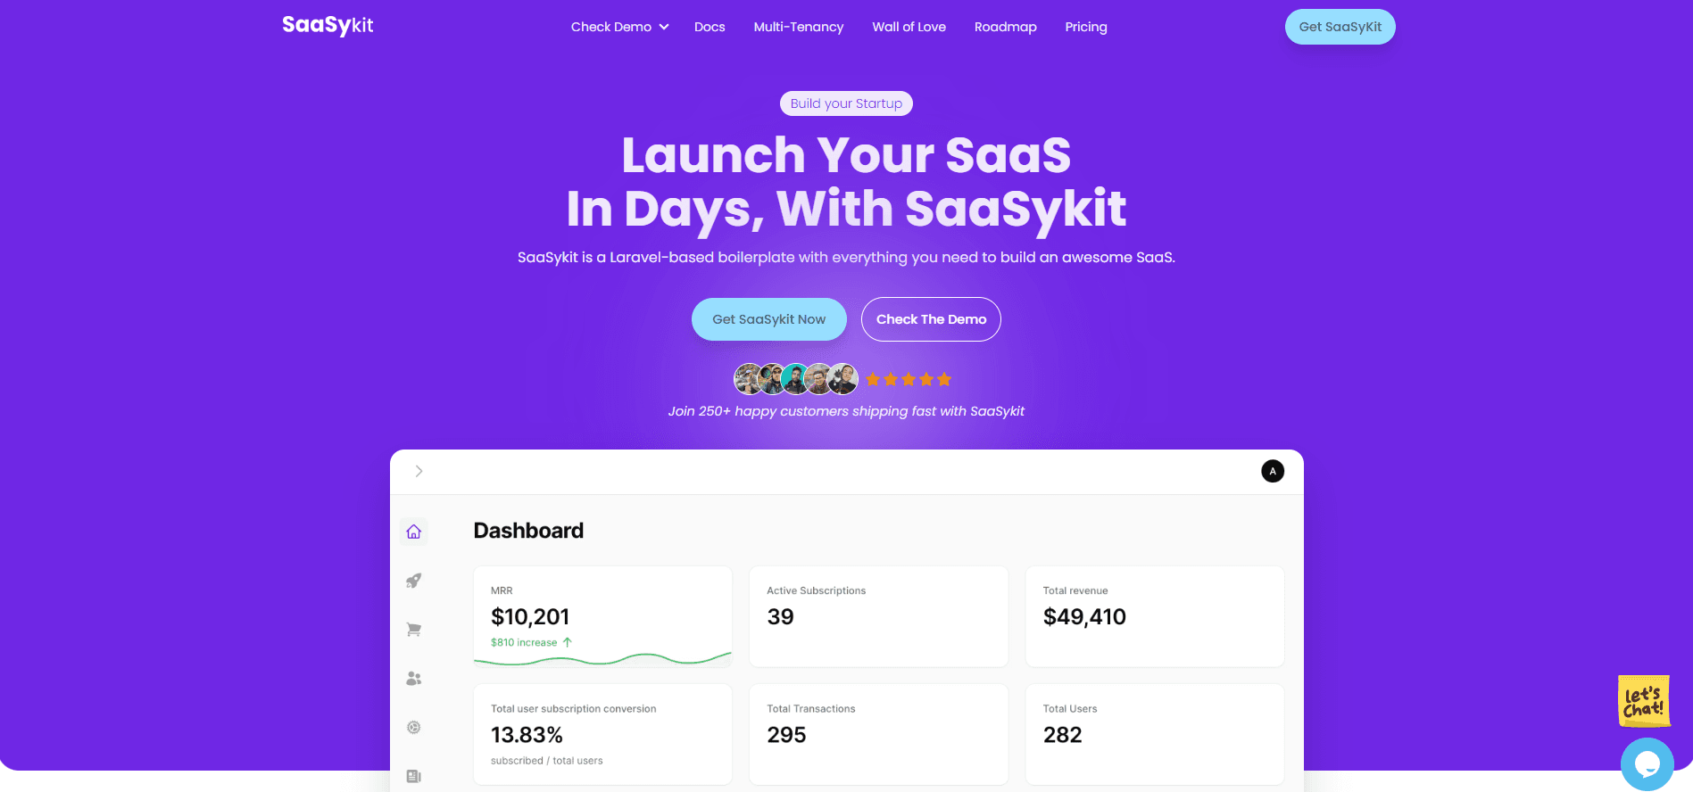Click the MRR trend line chart
This screenshot has height=792, width=1693.
pyautogui.click(x=602, y=660)
